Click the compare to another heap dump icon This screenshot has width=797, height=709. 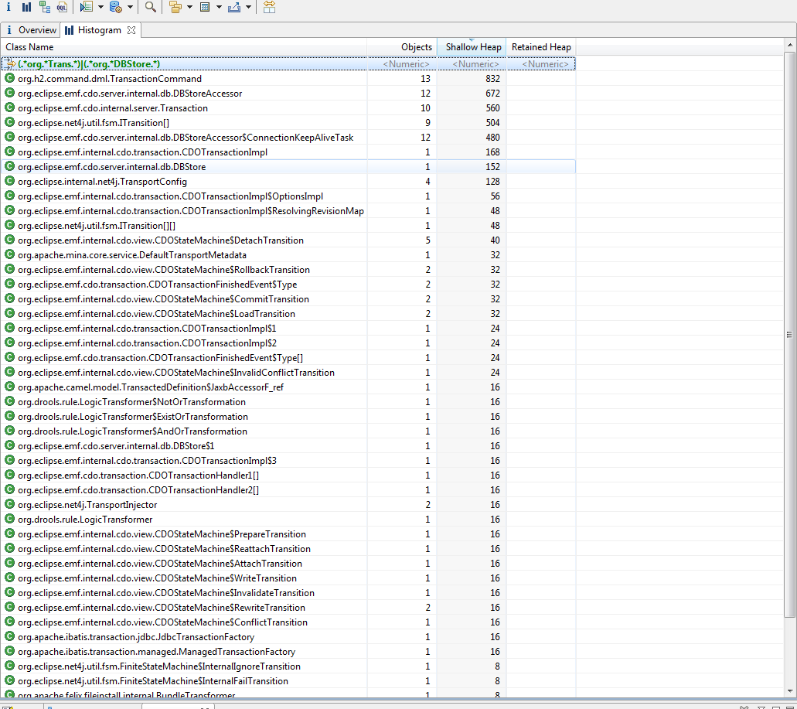(269, 7)
